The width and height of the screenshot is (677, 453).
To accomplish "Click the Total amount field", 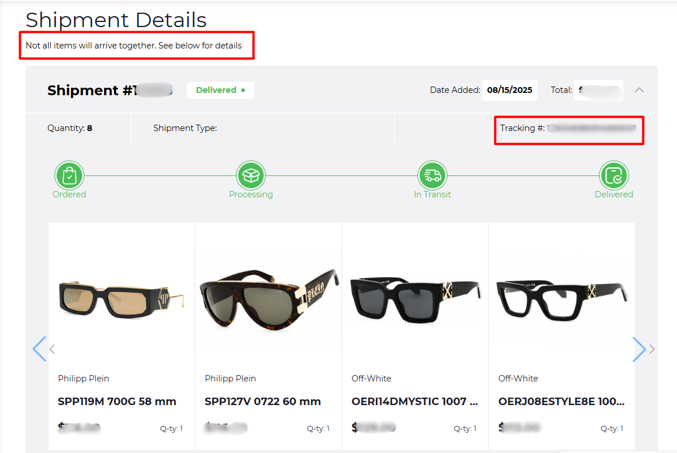I will coord(598,90).
